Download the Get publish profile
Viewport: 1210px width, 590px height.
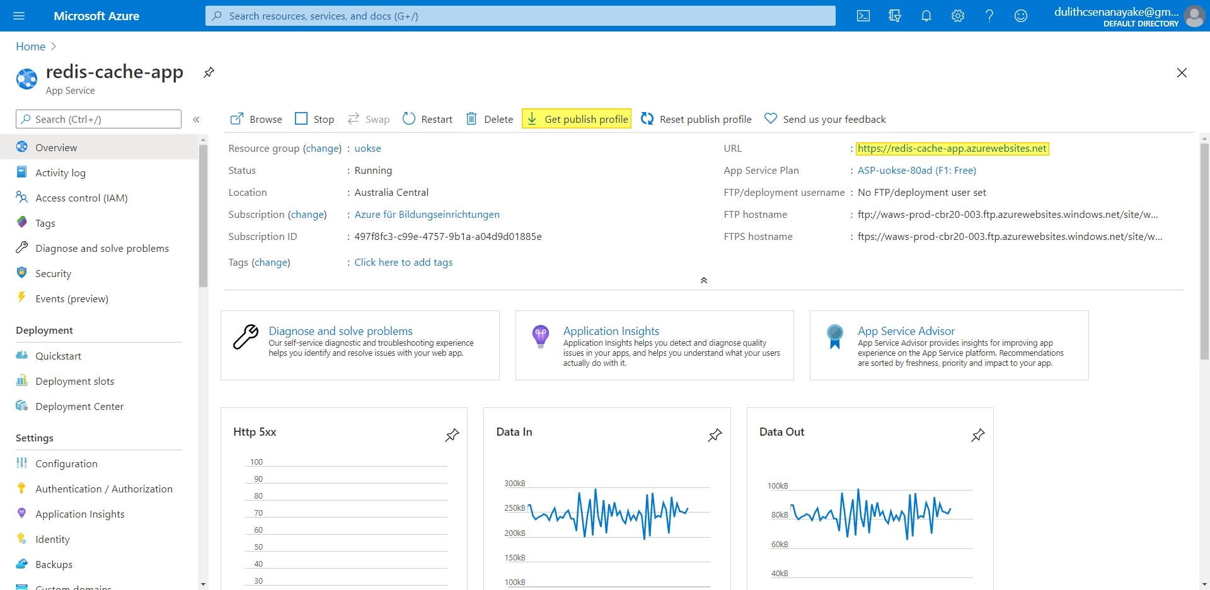click(x=577, y=119)
